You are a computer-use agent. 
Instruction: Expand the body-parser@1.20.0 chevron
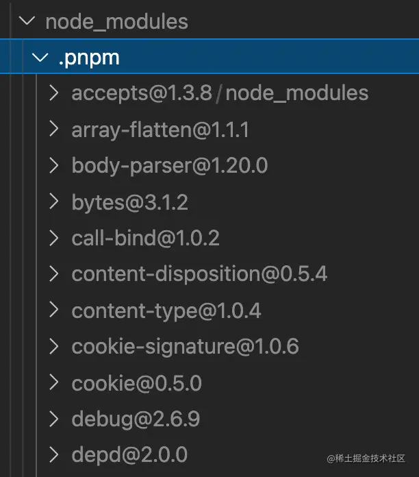54,165
